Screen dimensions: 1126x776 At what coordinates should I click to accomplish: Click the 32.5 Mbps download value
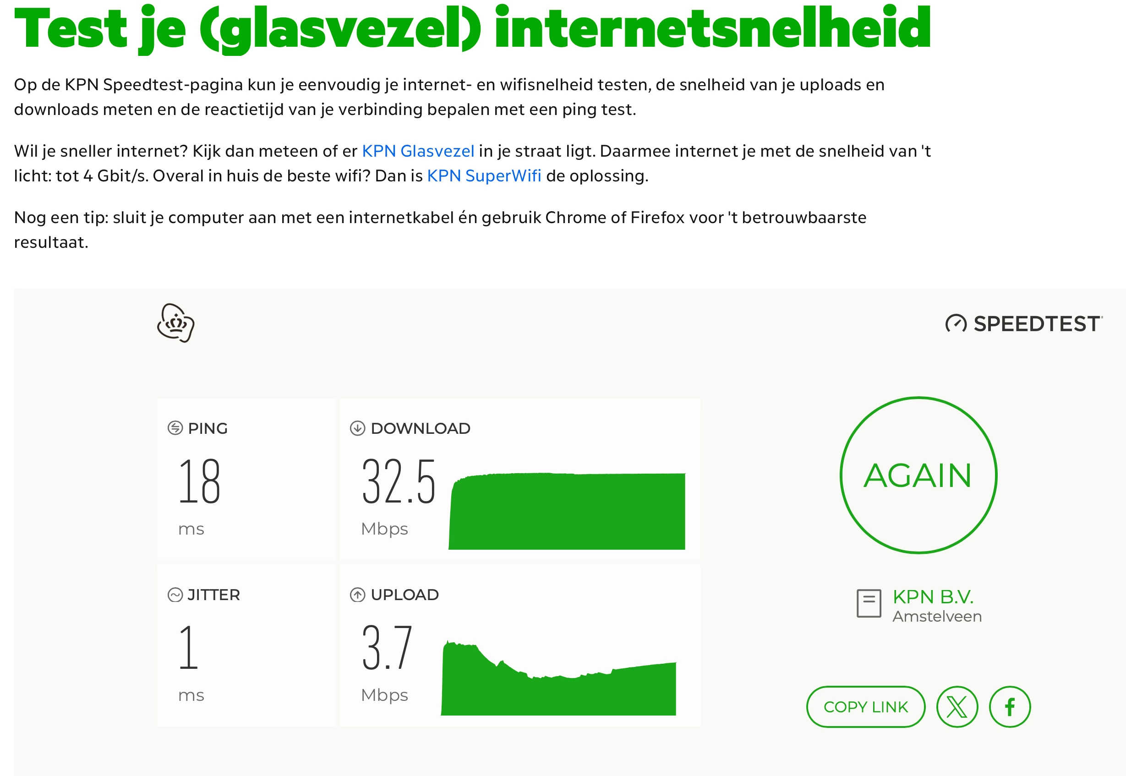[398, 481]
